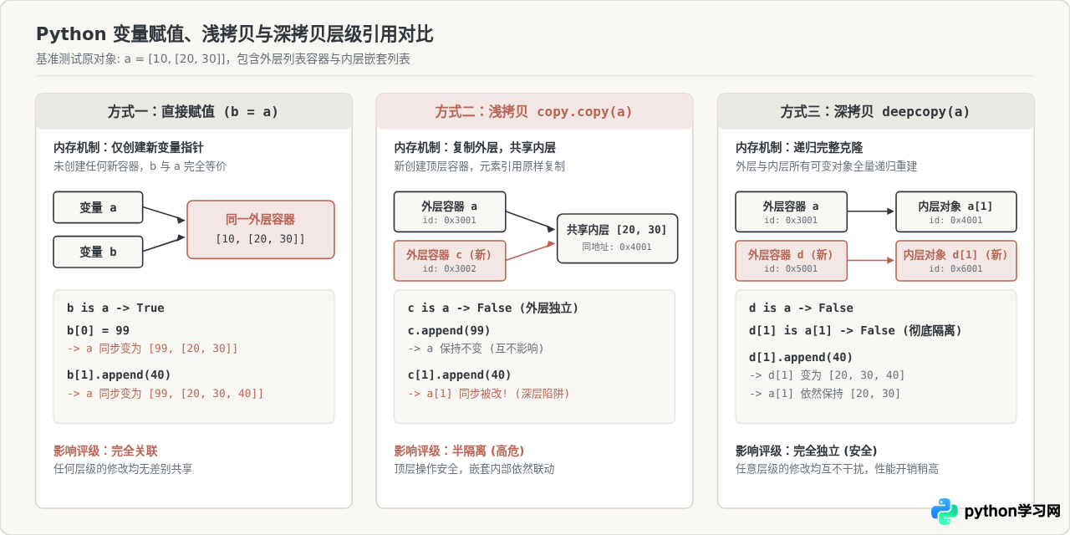
Task: Click the code line "d is a -> False"
Action: click(801, 308)
